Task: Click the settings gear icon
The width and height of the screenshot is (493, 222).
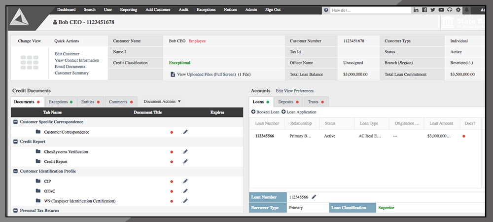Action: (458, 10)
